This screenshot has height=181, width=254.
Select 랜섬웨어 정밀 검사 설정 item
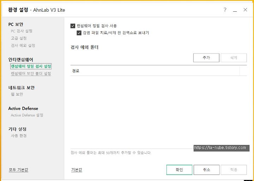click(x=31, y=66)
